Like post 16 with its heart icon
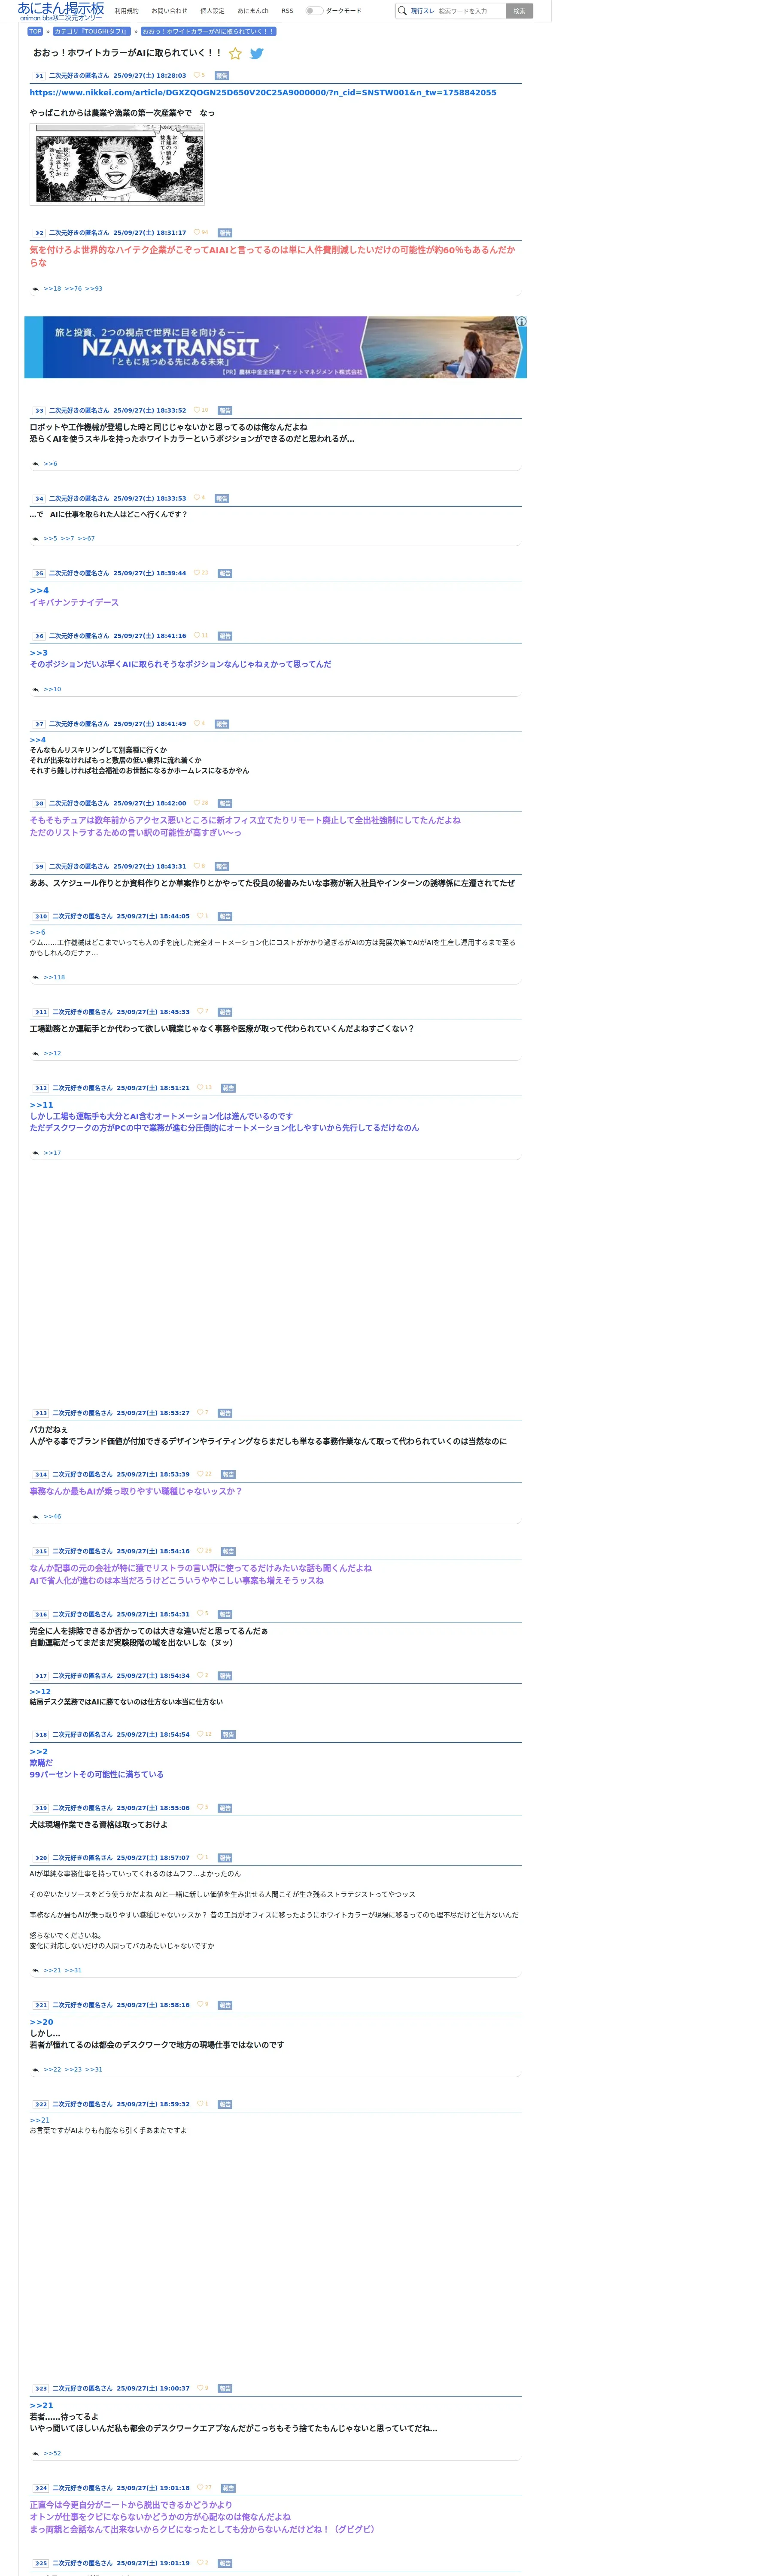The image size is (778, 2576). (x=200, y=1614)
